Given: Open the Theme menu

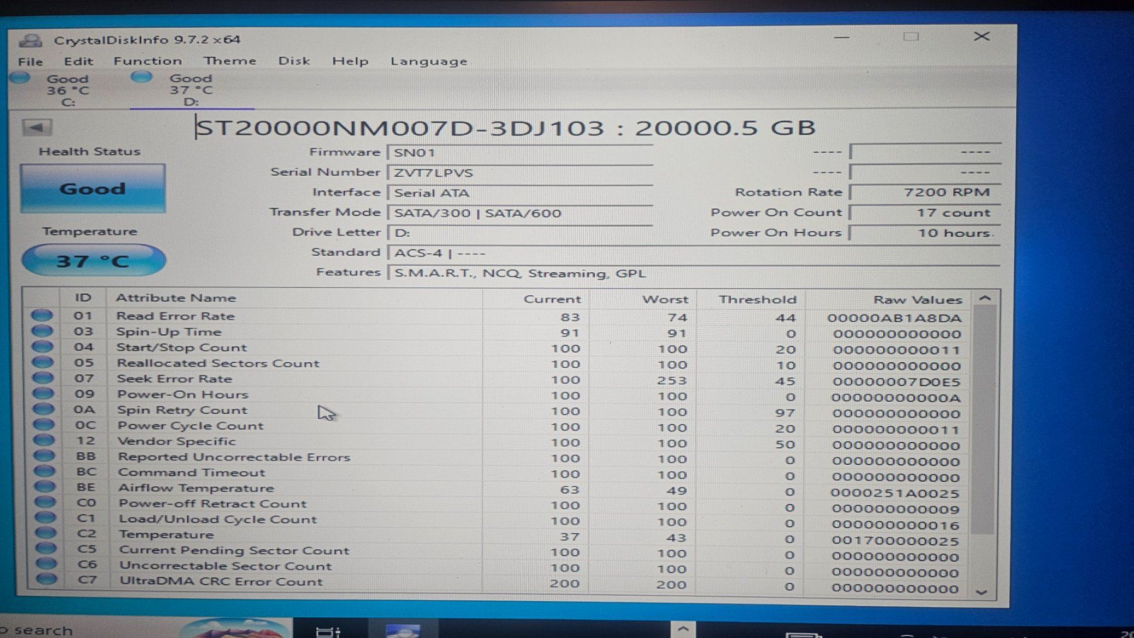Looking at the screenshot, I should click(229, 61).
